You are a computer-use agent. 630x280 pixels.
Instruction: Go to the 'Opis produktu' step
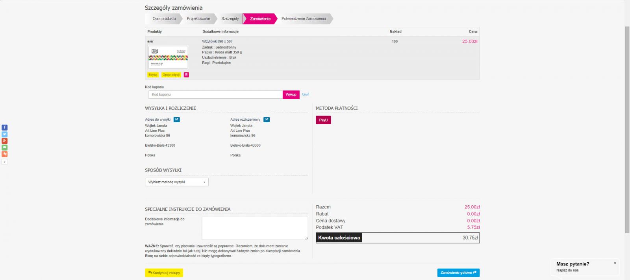tap(164, 18)
